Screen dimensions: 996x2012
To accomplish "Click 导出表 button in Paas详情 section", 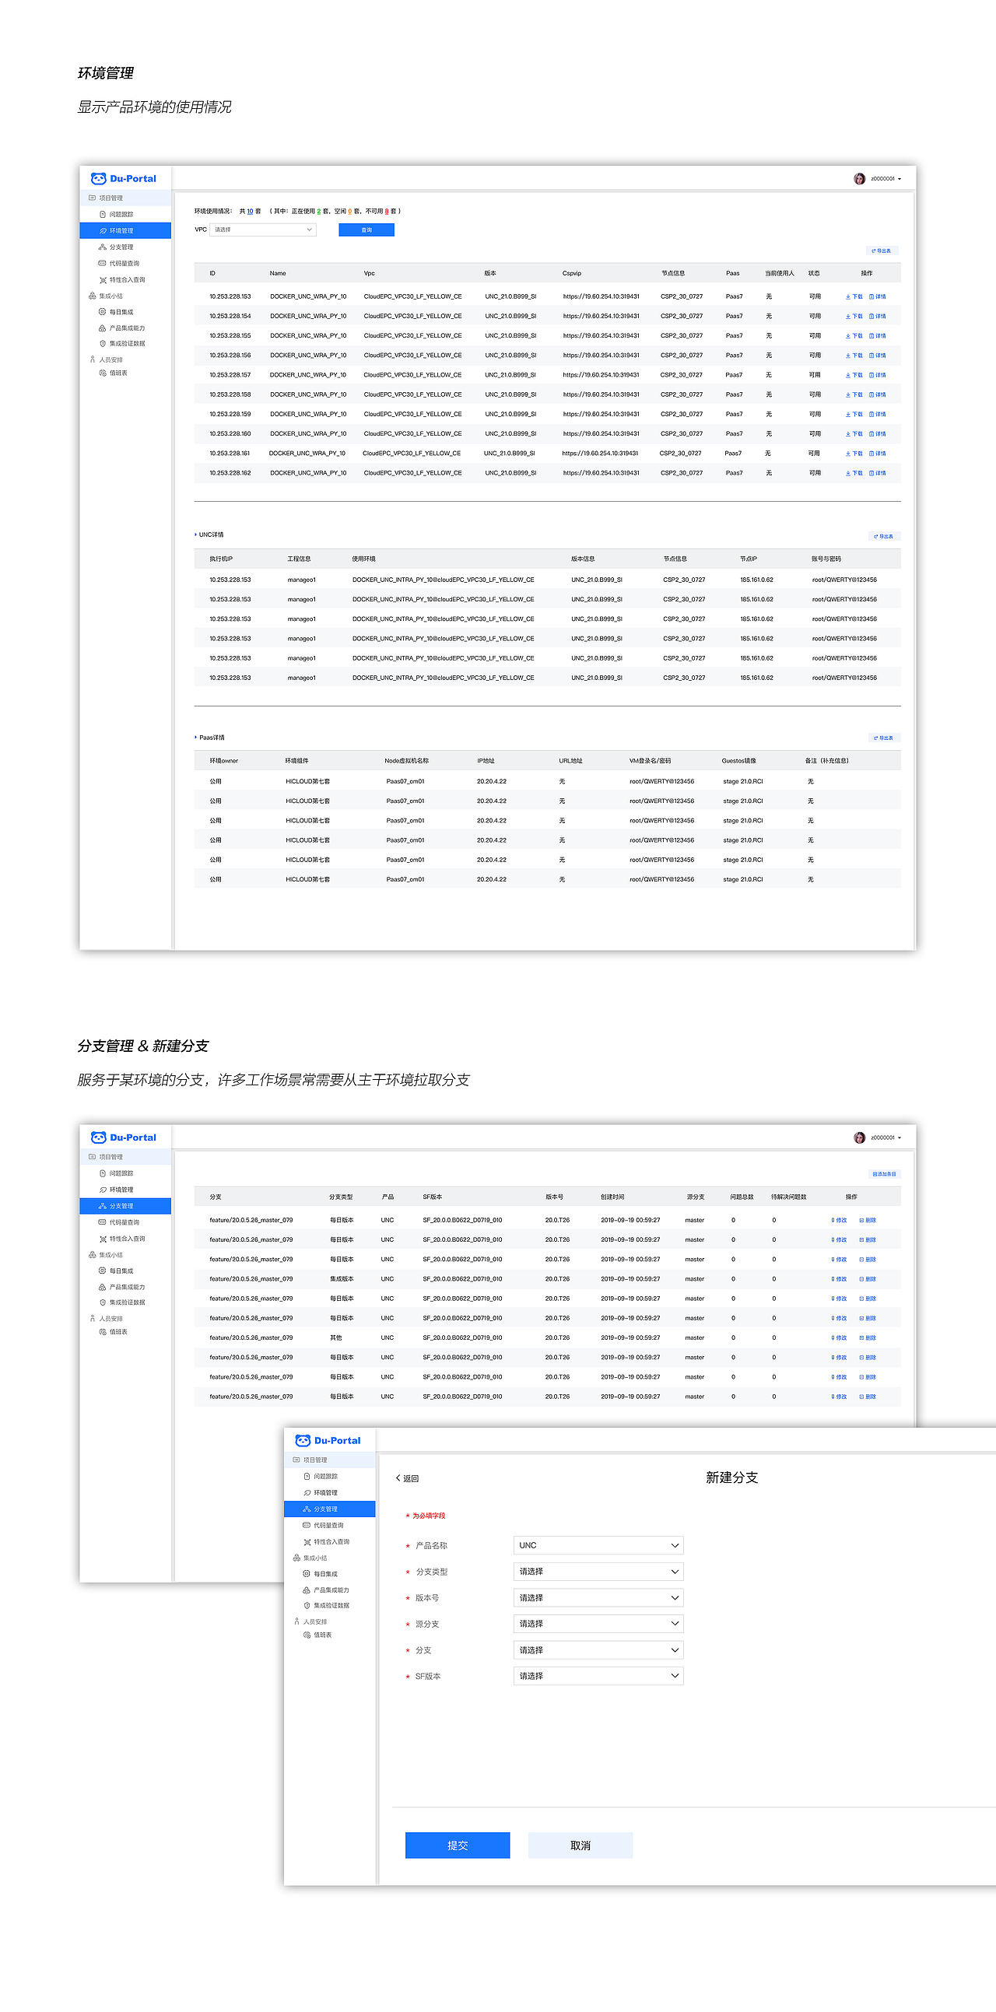I will tap(885, 738).
